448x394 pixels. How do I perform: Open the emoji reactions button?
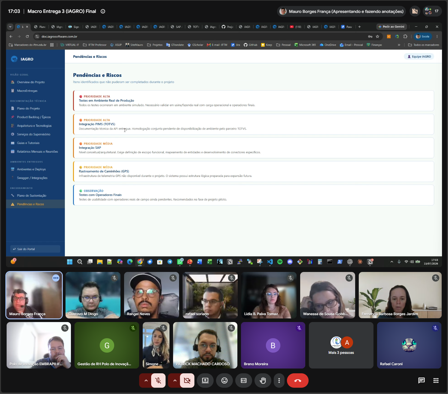(x=224, y=381)
